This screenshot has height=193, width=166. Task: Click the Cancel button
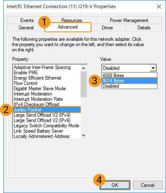[x=148, y=185]
